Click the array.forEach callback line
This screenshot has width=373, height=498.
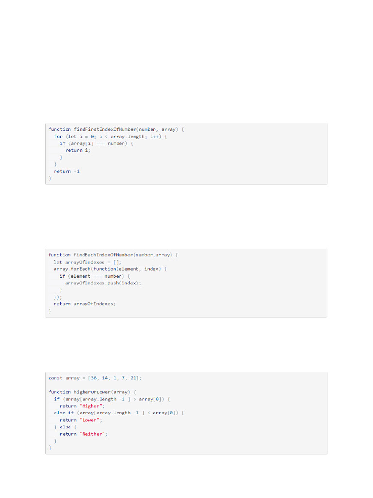[x=110, y=269]
